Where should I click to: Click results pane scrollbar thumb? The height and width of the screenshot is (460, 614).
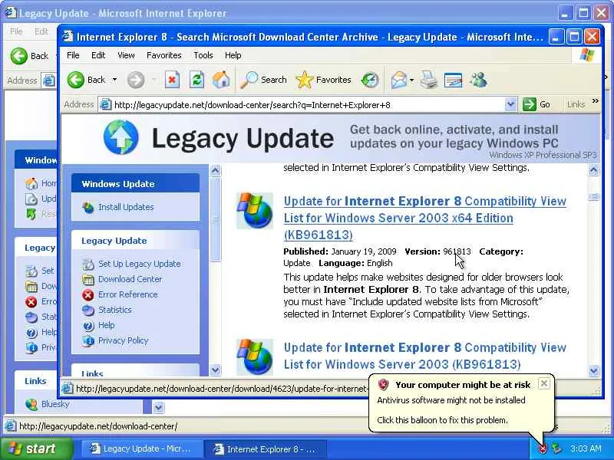click(593, 197)
